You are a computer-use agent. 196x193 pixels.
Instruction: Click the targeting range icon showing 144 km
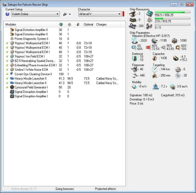pos(155,69)
